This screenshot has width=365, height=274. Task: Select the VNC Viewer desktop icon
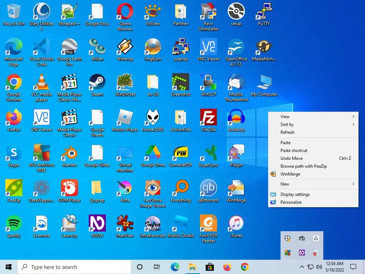coord(208,50)
